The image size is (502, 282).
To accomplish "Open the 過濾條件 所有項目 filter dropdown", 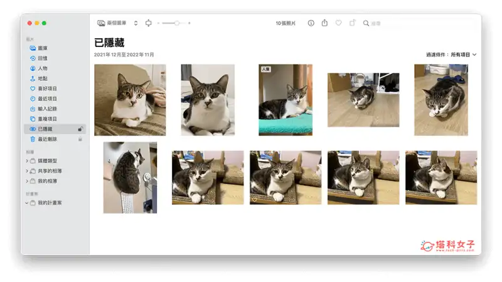I will point(452,55).
